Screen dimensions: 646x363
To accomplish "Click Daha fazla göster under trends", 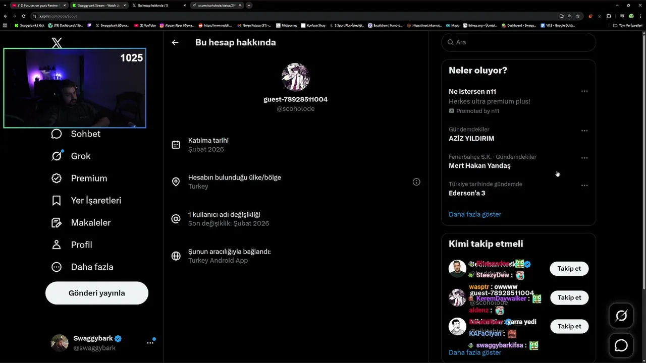I will [x=475, y=214].
